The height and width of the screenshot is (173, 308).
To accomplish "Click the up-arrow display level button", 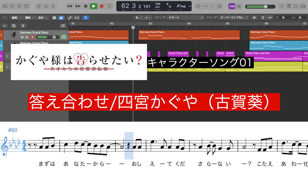I will tap(4, 18).
